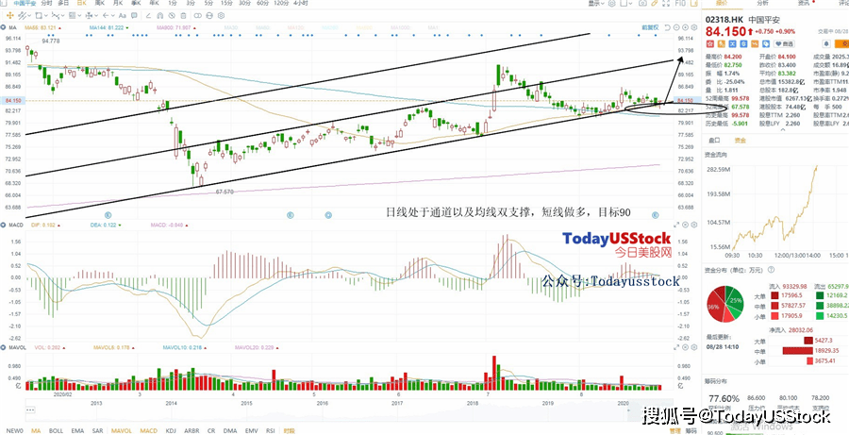Click the 4小时 timeframe

coord(302,3)
